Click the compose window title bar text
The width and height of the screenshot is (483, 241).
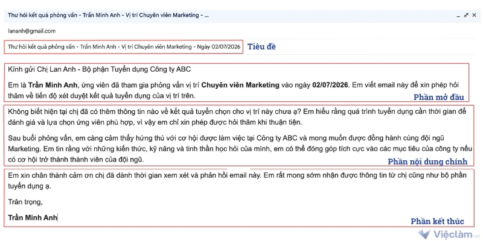coord(108,15)
